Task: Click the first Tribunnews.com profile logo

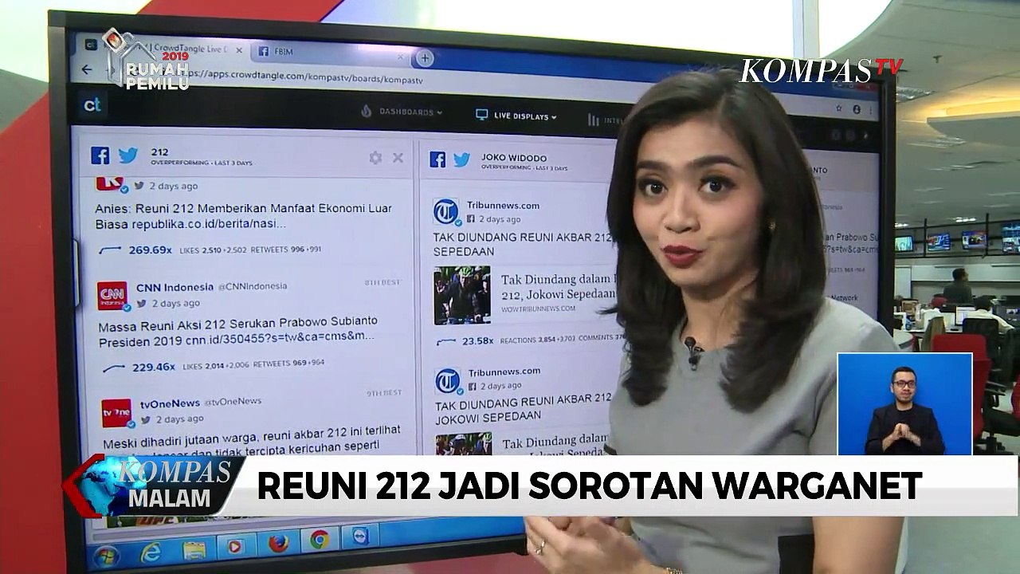Action: coord(446,211)
